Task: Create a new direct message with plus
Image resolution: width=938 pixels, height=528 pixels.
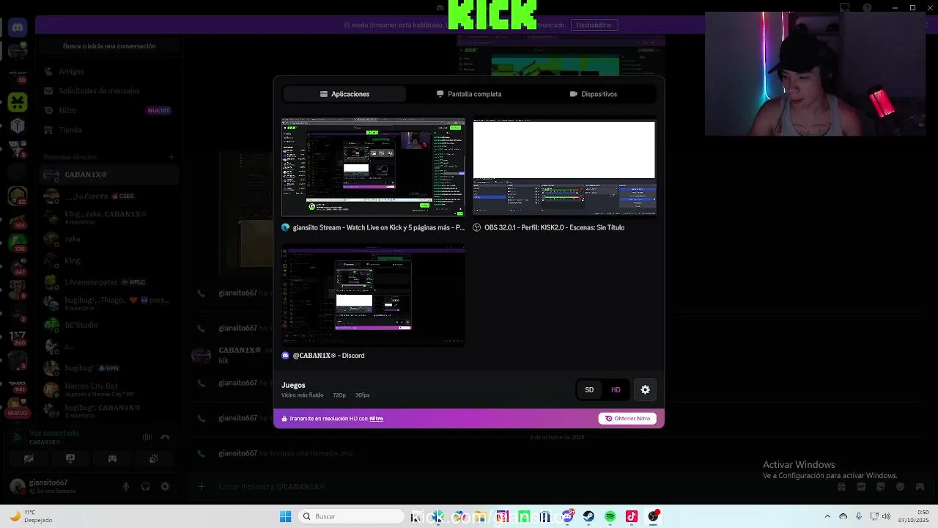Action: (171, 157)
